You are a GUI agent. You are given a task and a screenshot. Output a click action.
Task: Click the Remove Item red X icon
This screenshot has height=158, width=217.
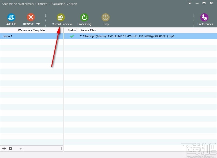31,17
